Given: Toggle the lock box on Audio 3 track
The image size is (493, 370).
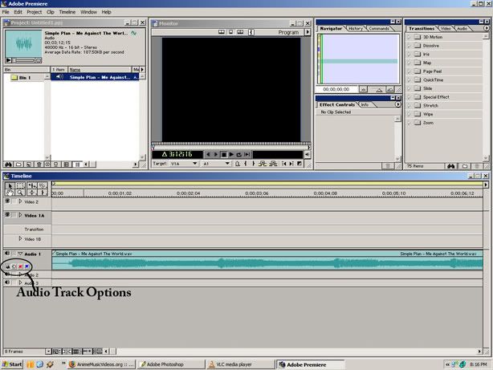Looking at the screenshot, I should [x=14, y=283].
